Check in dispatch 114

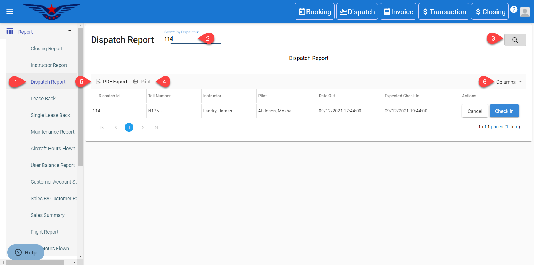pyautogui.click(x=504, y=111)
